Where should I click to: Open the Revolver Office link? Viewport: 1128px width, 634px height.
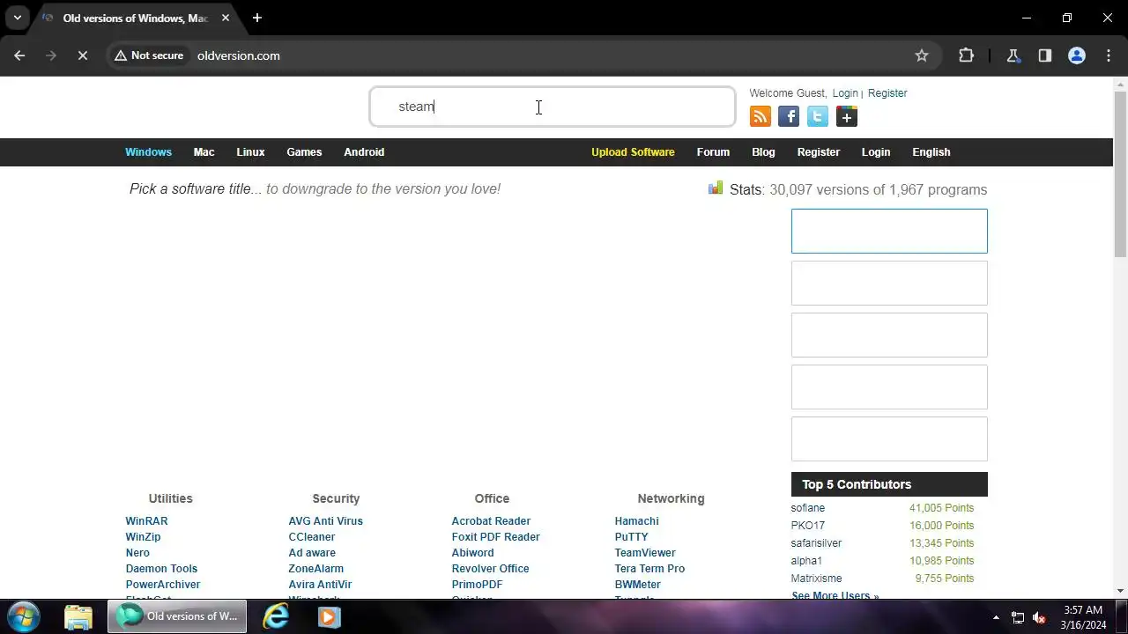pos(490,569)
